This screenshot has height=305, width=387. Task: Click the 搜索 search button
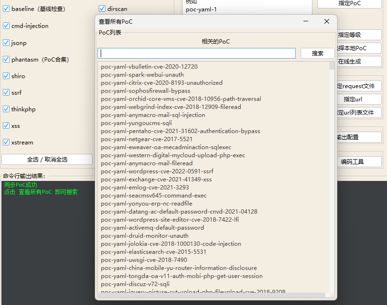(x=317, y=53)
